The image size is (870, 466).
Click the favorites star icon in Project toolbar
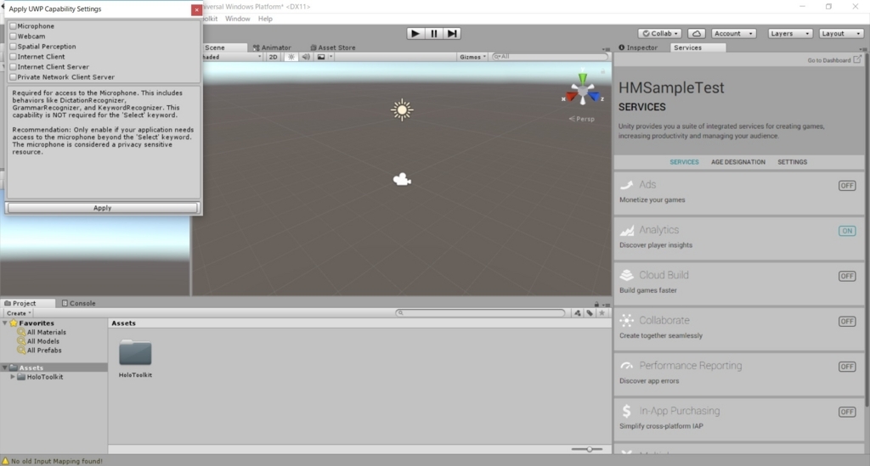602,313
